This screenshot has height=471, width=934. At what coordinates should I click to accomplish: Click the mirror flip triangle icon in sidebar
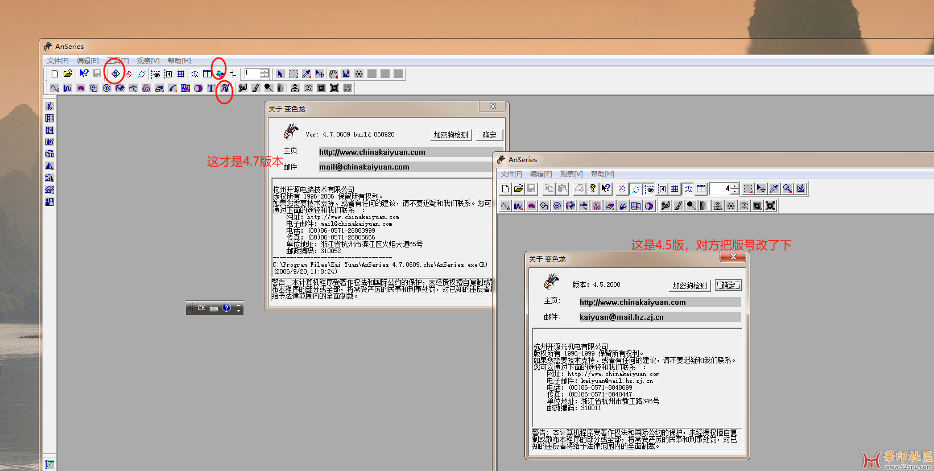tap(49, 166)
